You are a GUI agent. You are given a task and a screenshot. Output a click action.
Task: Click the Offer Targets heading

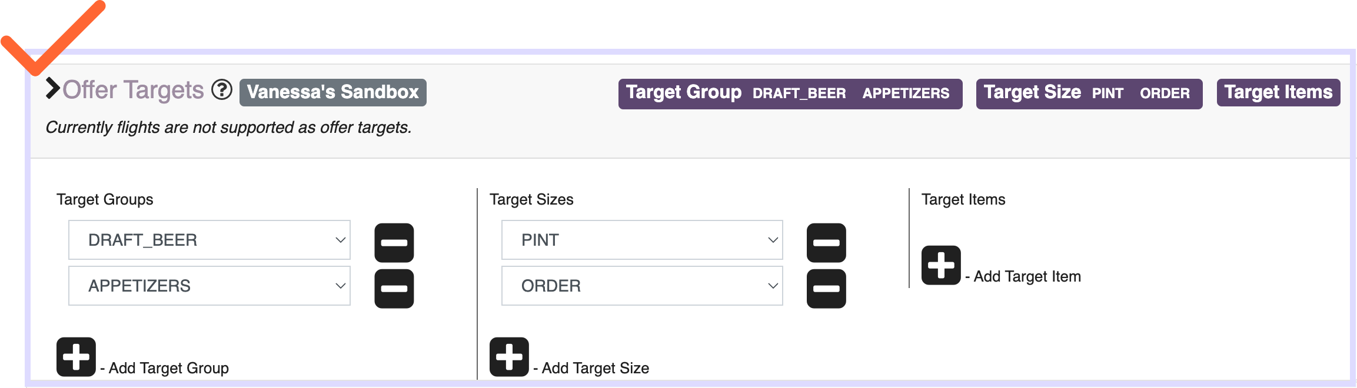(x=133, y=90)
